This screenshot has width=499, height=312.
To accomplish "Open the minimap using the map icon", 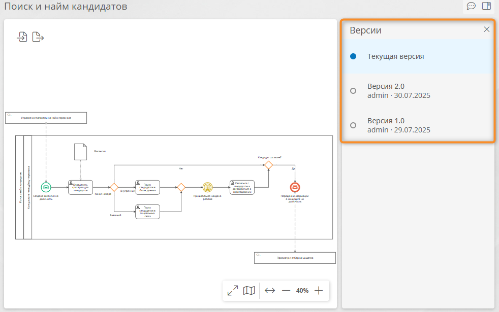I will (249, 290).
